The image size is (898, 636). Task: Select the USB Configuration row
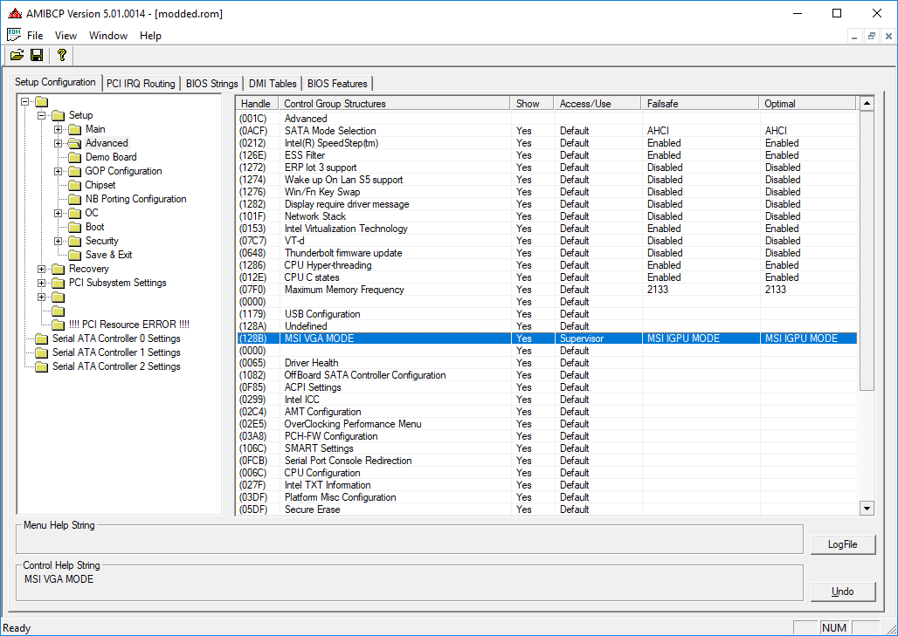click(547, 314)
